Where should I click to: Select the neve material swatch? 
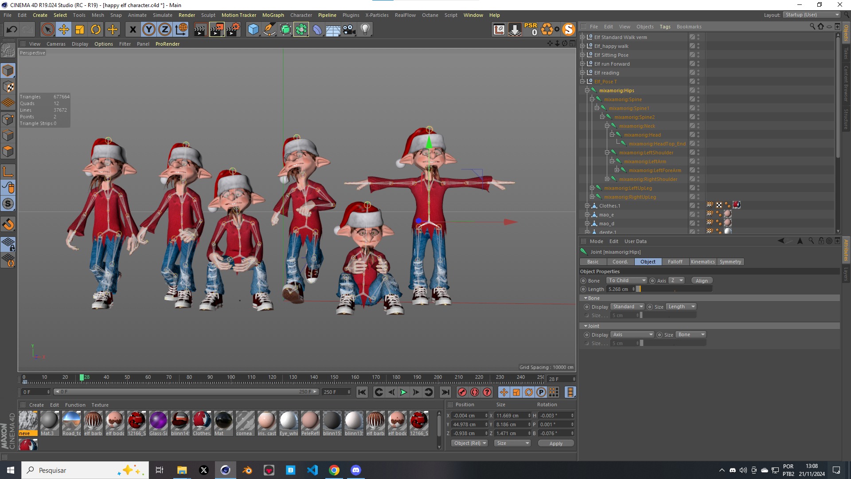(x=28, y=423)
